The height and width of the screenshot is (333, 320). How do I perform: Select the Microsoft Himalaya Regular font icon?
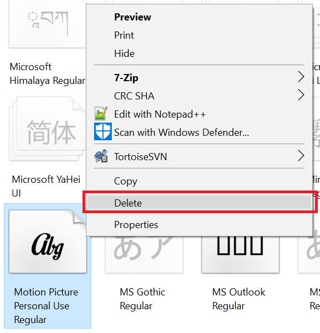tap(47, 24)
